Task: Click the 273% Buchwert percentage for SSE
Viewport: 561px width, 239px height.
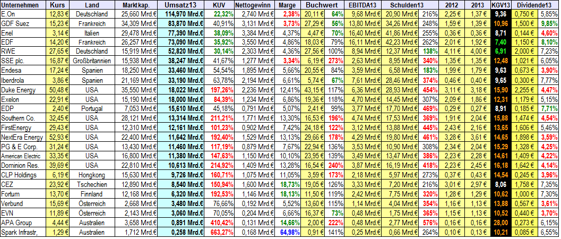Action: (336, 61)
